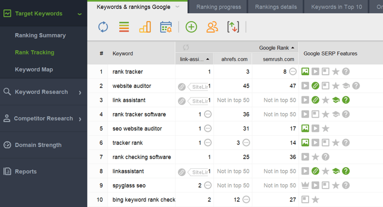
Task: Open Ranking Summary in the sidebar
Action: point(40,35)
